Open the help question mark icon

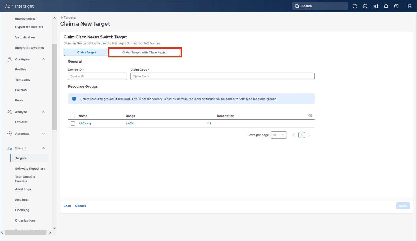click(x=396, y=6)
